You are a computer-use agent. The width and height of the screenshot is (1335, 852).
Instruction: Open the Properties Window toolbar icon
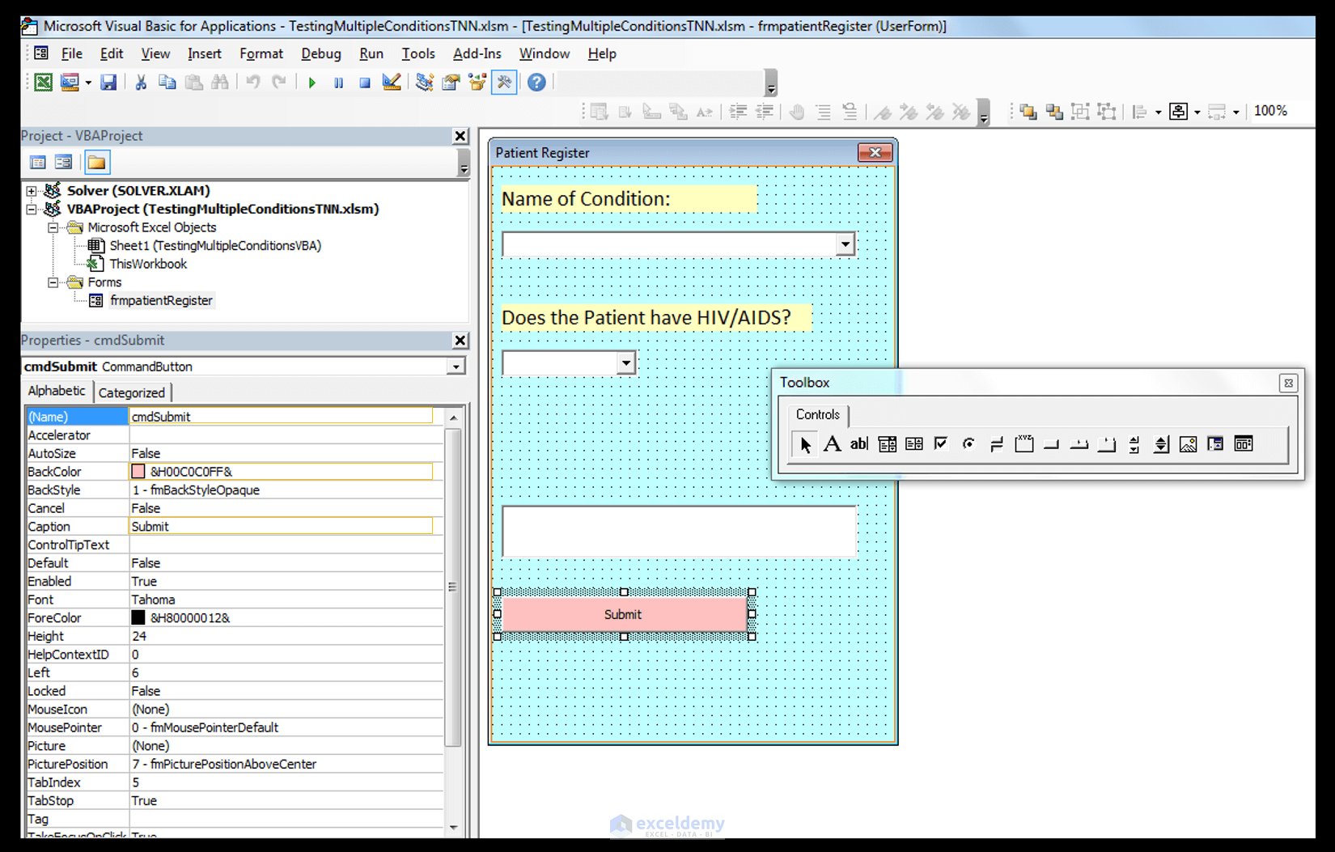451,83
